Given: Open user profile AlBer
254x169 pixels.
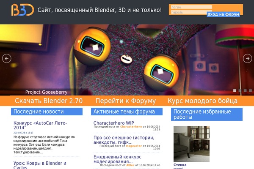Looking at the screenshot, I should (130, 165).
